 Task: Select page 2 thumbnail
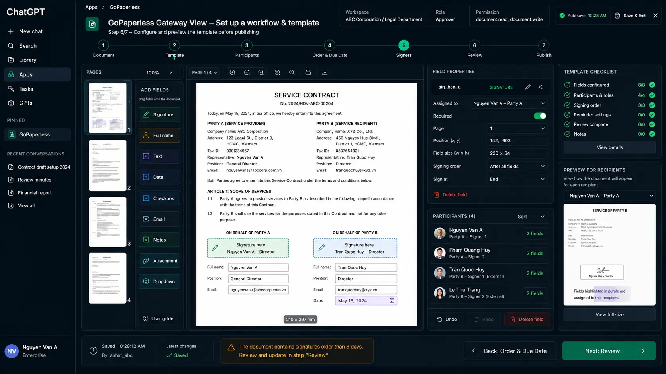tap(108, 165)
